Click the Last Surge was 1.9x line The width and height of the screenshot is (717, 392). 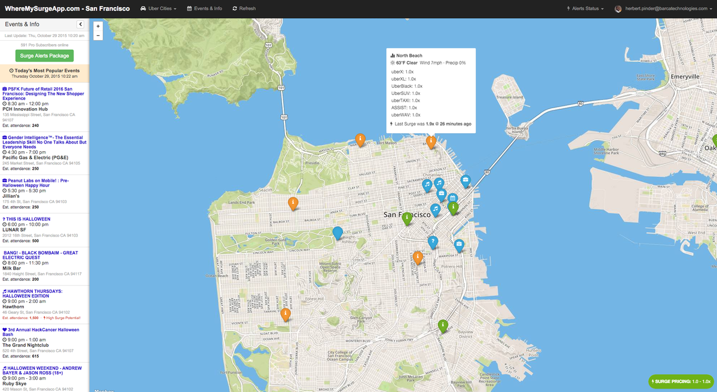430,124
